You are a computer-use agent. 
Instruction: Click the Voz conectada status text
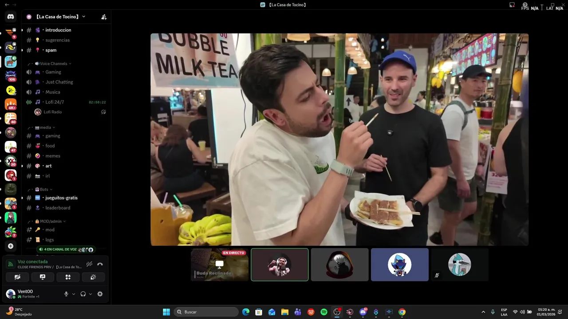pos(32,262)
